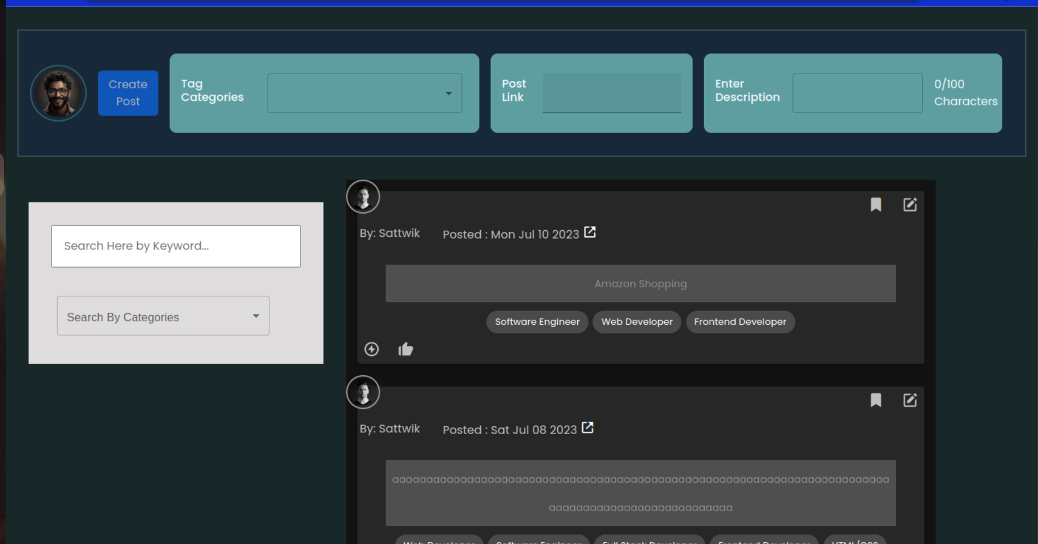This screenshot has height=544, width=1038.
Task: Edit the Sat Jul 08 post
Action: point(910,400)
